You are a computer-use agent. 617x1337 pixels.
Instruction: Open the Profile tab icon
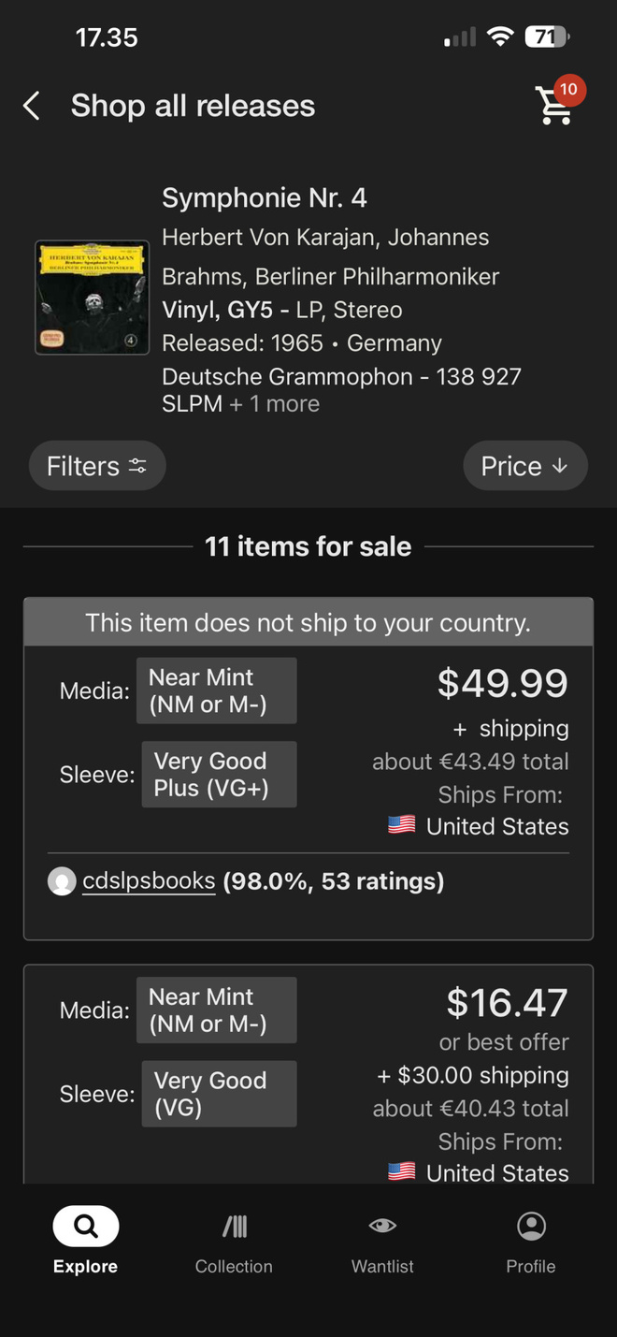click(531, 1226)
